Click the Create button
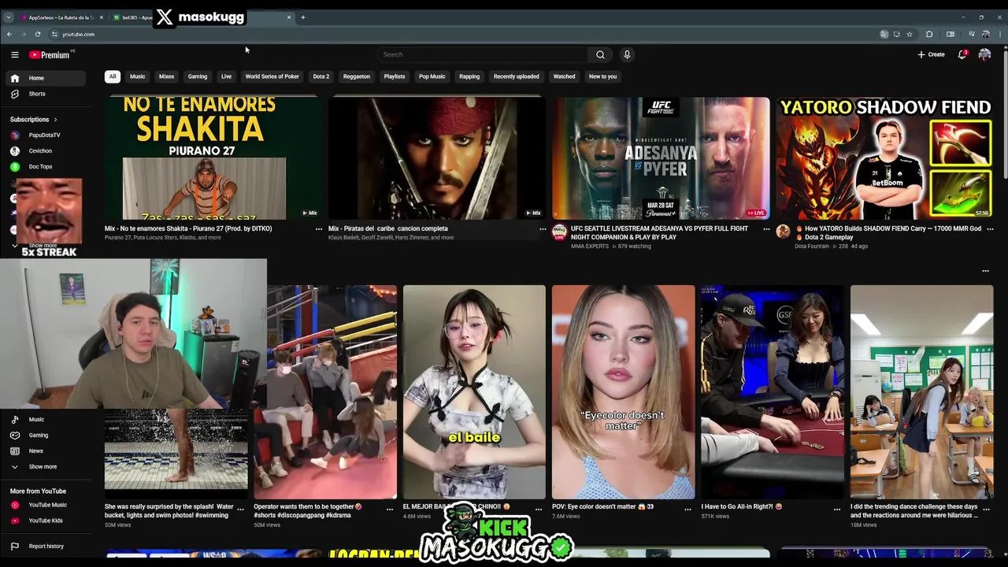 tap(931, 54)
